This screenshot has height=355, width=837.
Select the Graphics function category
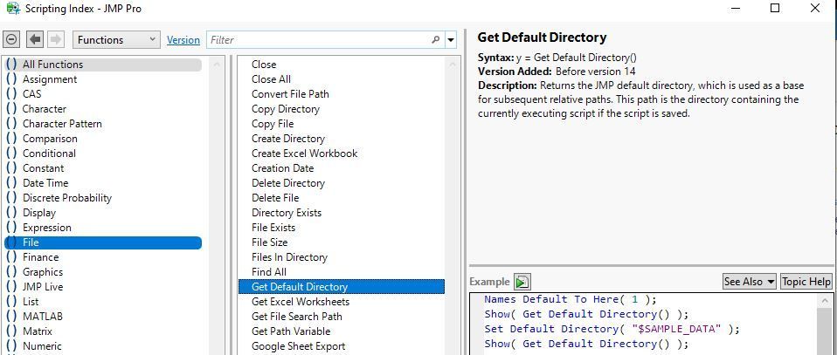42,272
